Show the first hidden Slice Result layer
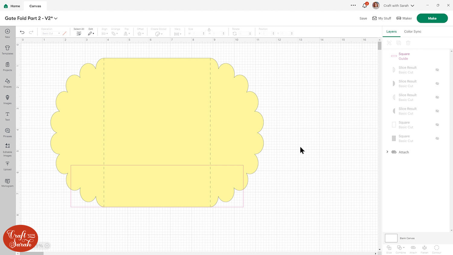Screen dimensions: 453x255 pos(437,70)
